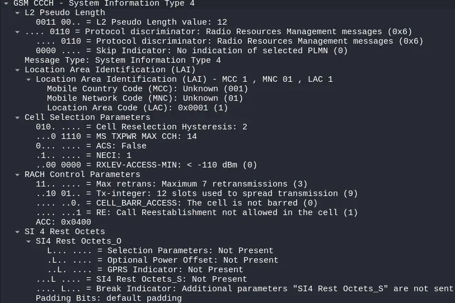This screenshot has height=303, width=455.
Task: Select the Location Area Code (LAC) row
Action: click(137, 108)
